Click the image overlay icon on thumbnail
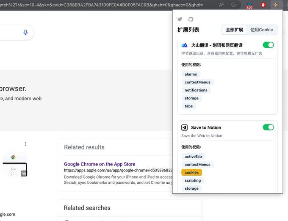The image size is (288, 221). click(x=24, y=173)
